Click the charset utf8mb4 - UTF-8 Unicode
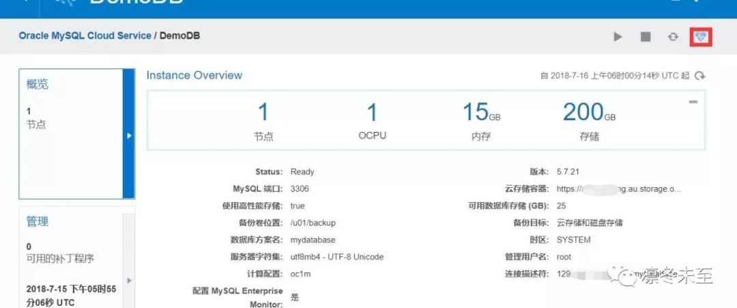737x308 pixels. [x=337, y=257]
